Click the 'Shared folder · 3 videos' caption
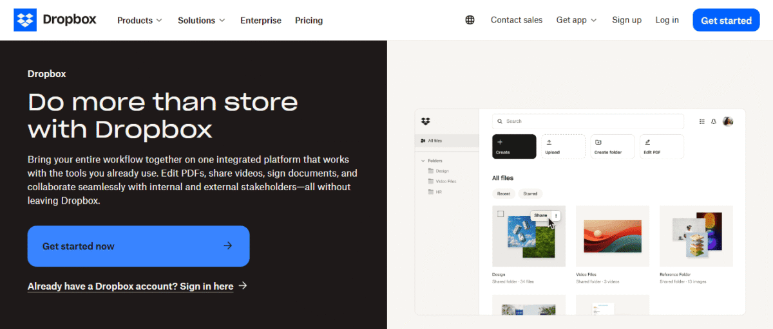This screenshot has height=329, width=773. pos(598,281)
